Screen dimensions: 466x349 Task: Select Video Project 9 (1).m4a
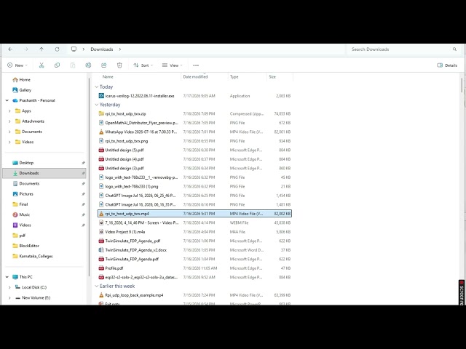(194, 232)
